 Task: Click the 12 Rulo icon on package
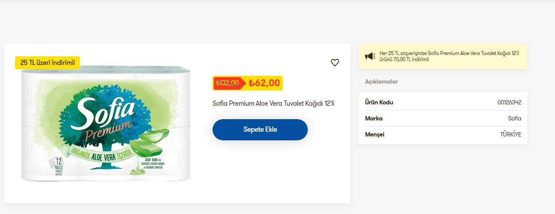tap(58, 166)
